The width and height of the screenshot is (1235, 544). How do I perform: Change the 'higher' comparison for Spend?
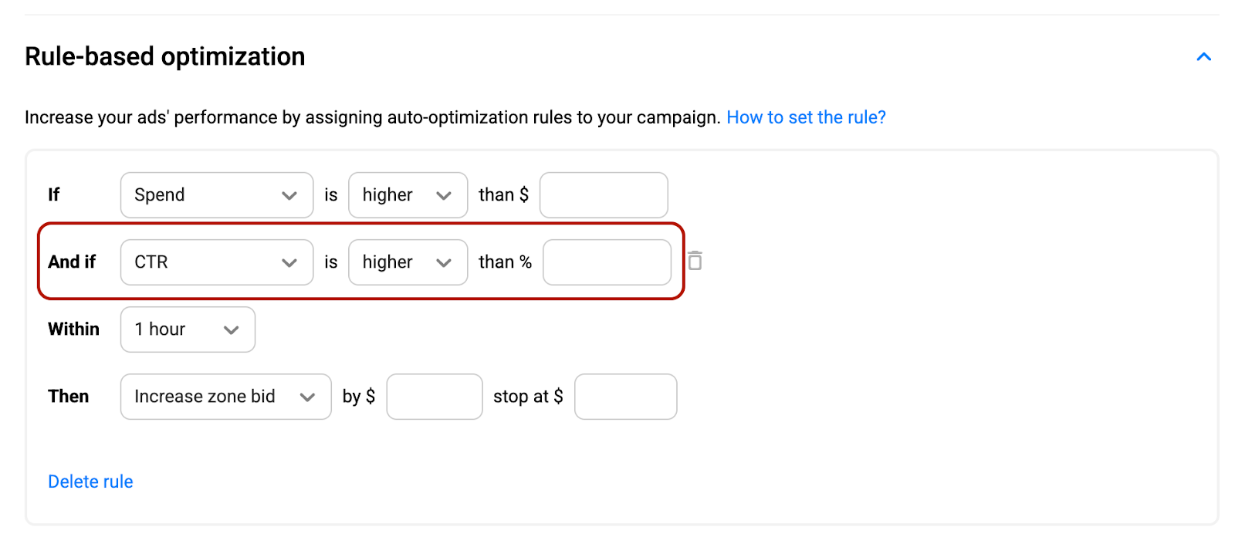[408, 194]
